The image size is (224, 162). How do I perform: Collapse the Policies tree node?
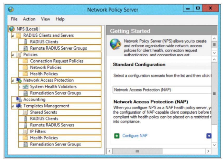(x=13, y=55)
